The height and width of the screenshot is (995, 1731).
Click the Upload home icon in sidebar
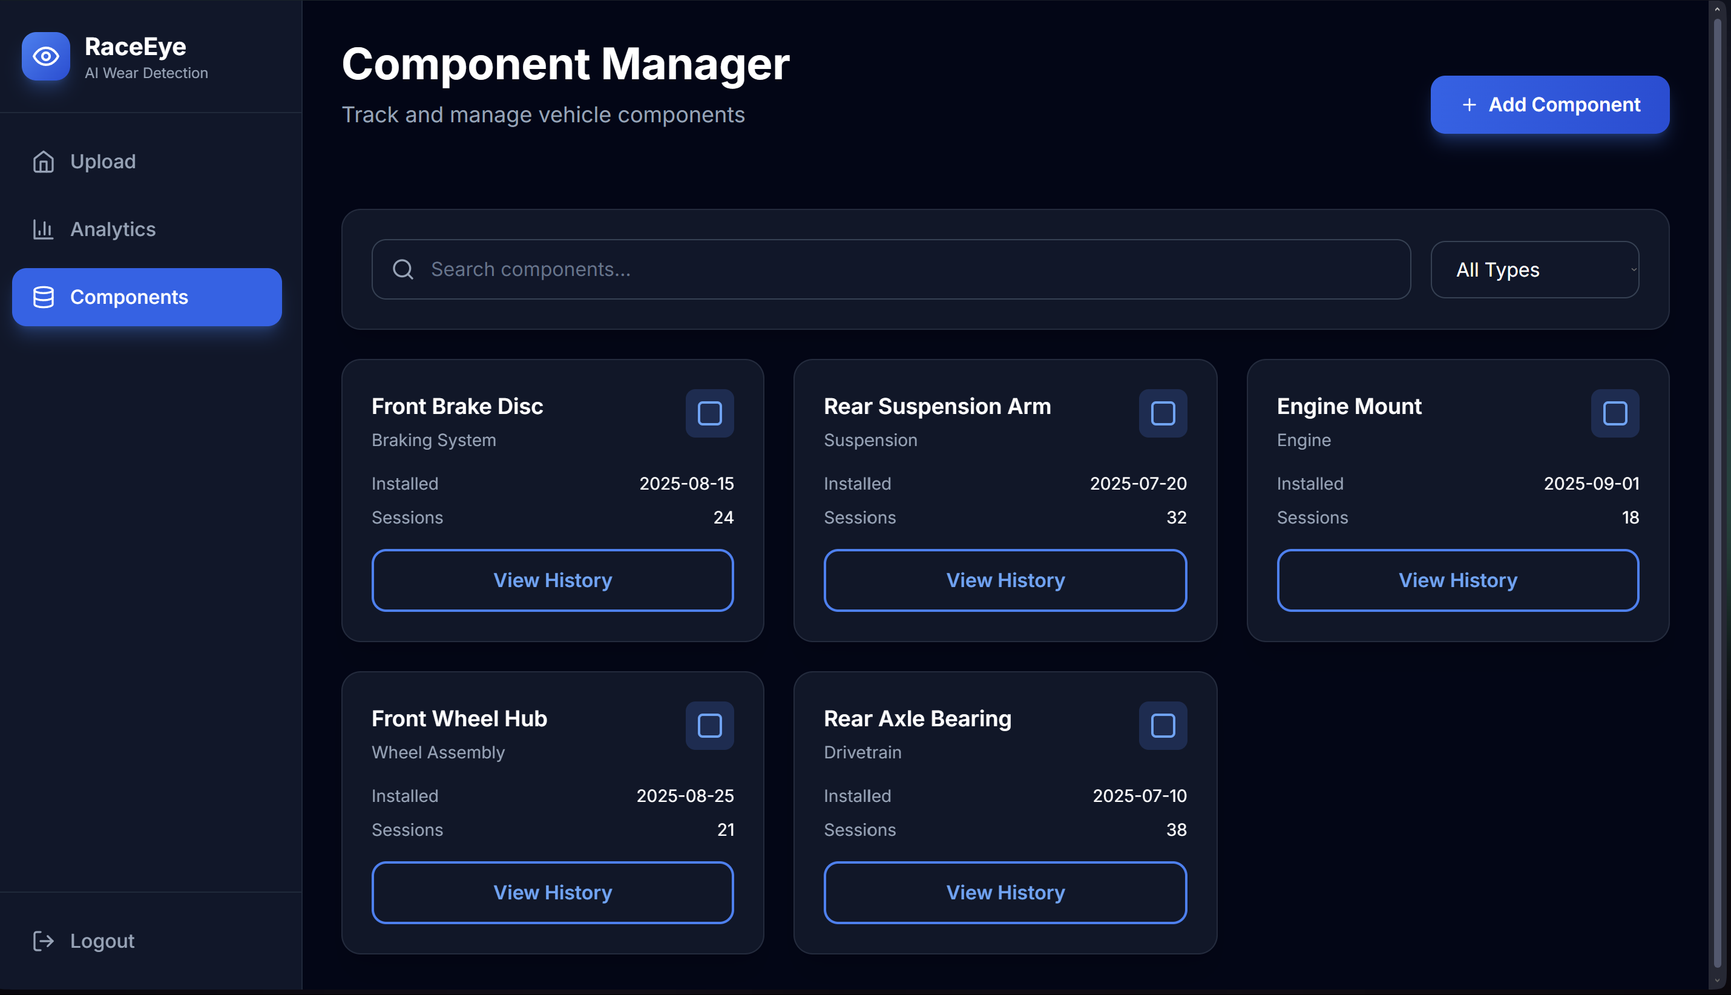(44, 162)
